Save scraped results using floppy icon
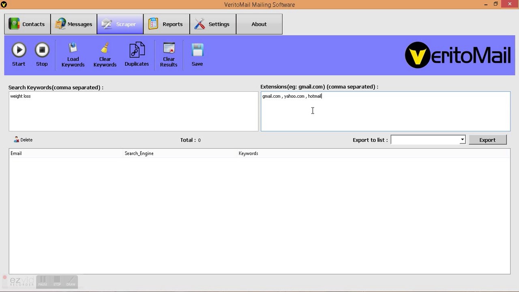The height and width of the screenshot is (292, 519). click(197, 55)
